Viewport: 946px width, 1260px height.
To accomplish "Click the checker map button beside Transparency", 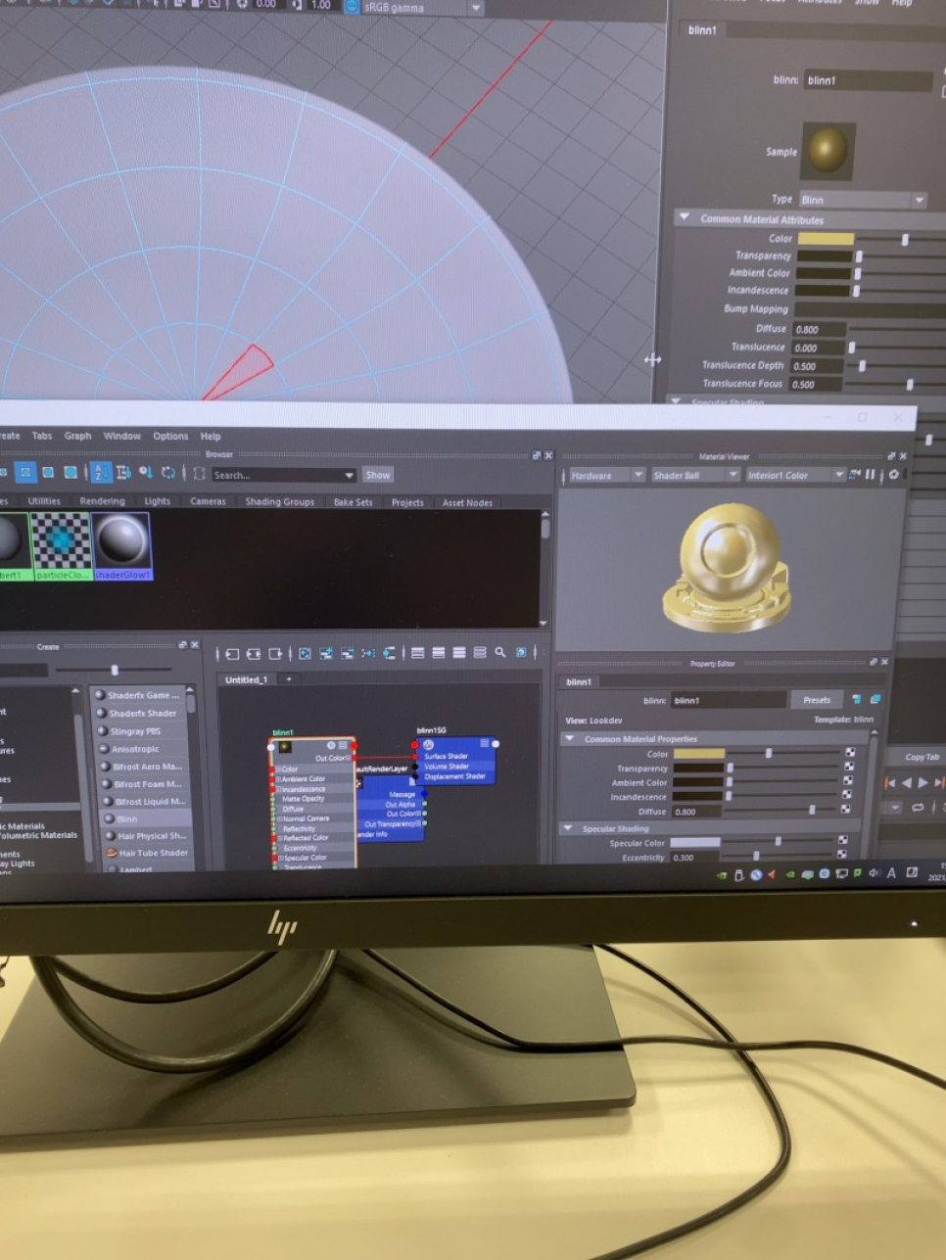I will pos(849,768).
